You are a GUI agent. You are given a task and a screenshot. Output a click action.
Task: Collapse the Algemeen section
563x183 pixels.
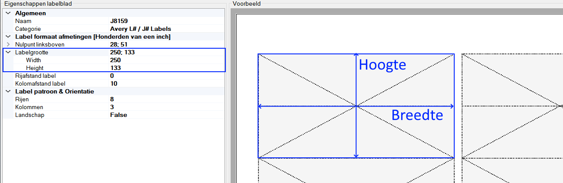tap(8, 13)
